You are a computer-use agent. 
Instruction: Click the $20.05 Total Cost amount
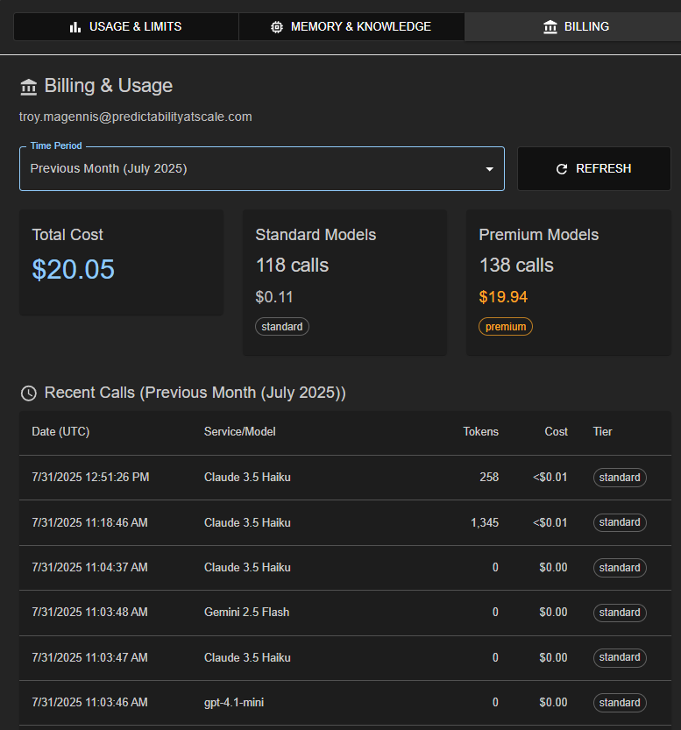(74, 270)
